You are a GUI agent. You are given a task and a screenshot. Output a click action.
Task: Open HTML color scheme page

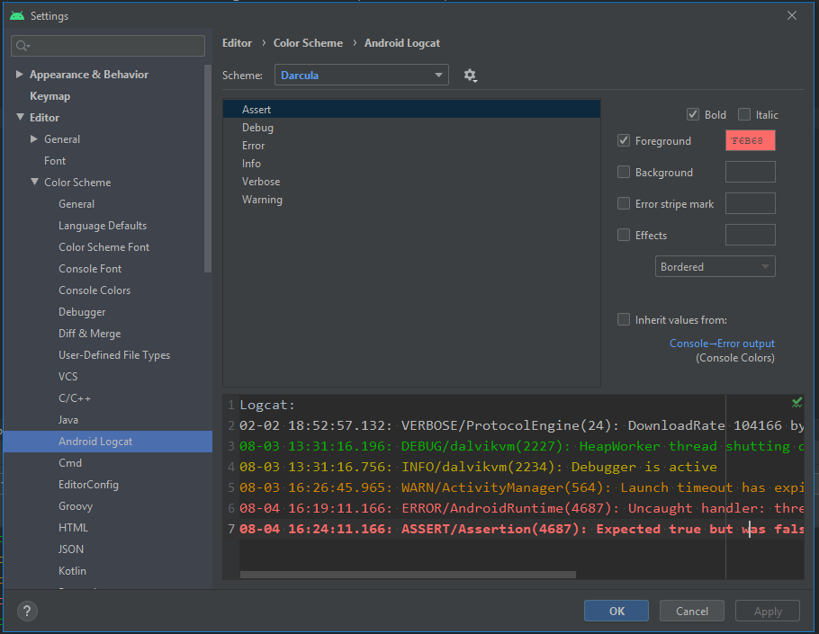(x=73, y=528)
